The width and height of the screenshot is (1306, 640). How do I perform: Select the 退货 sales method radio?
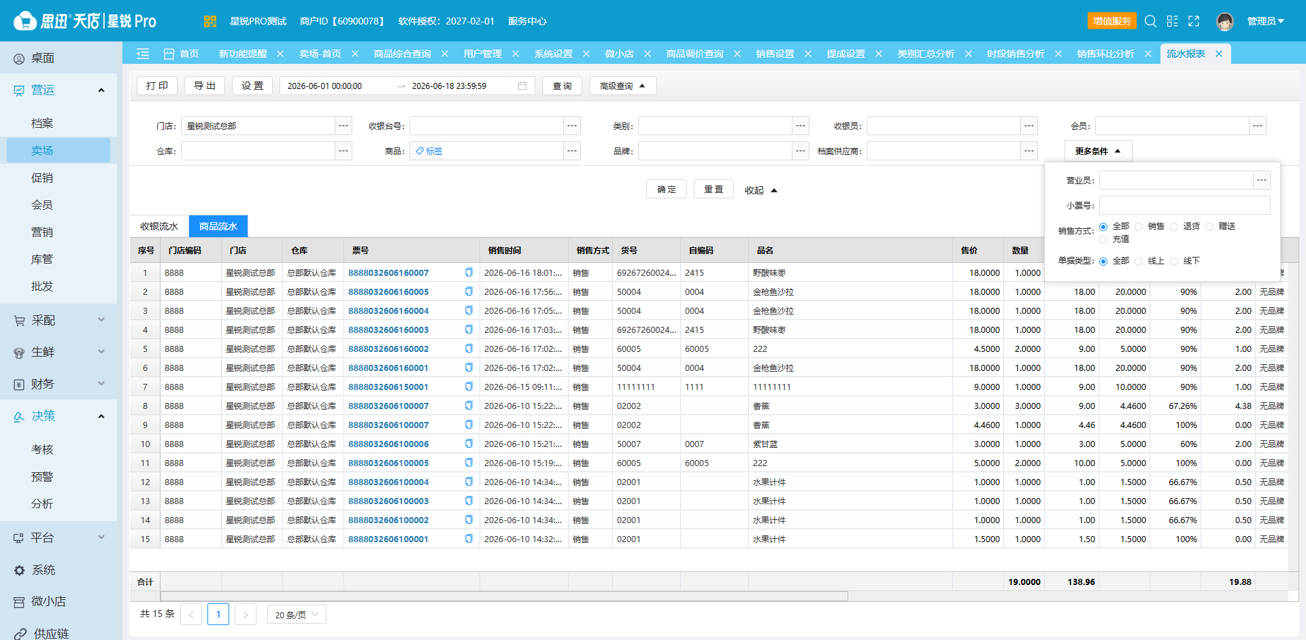tap(1174, 227)
